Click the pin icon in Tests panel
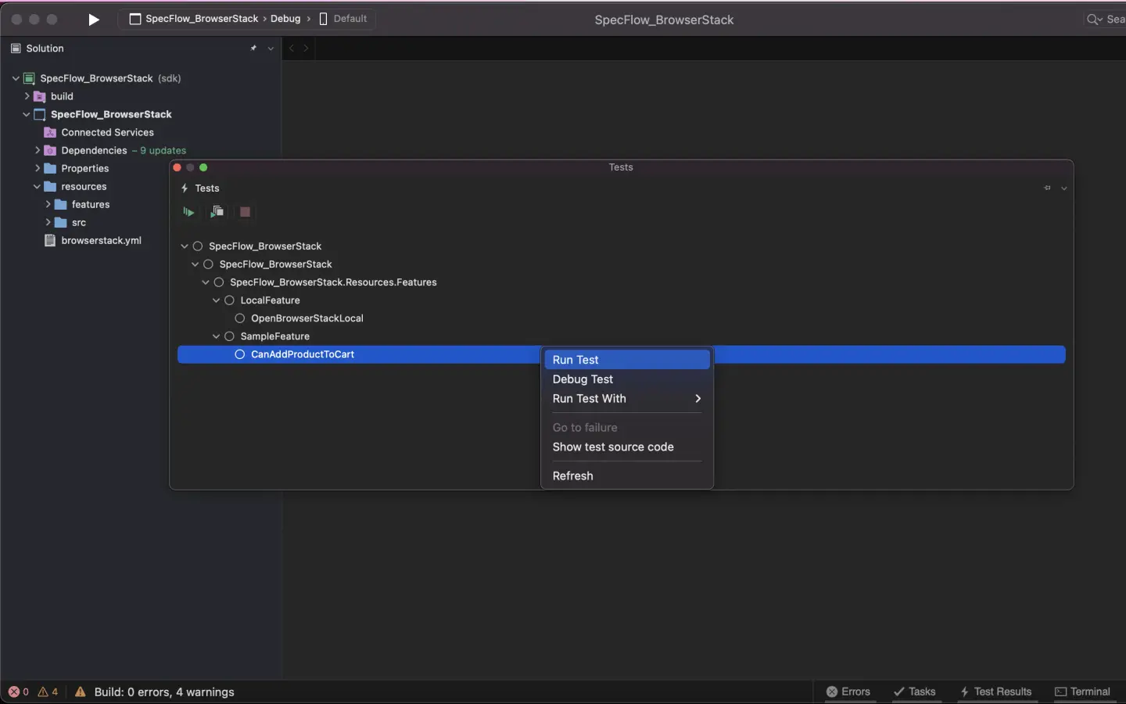The width and height of the screenshot is (1126, 704). [x=1047, y=189]
